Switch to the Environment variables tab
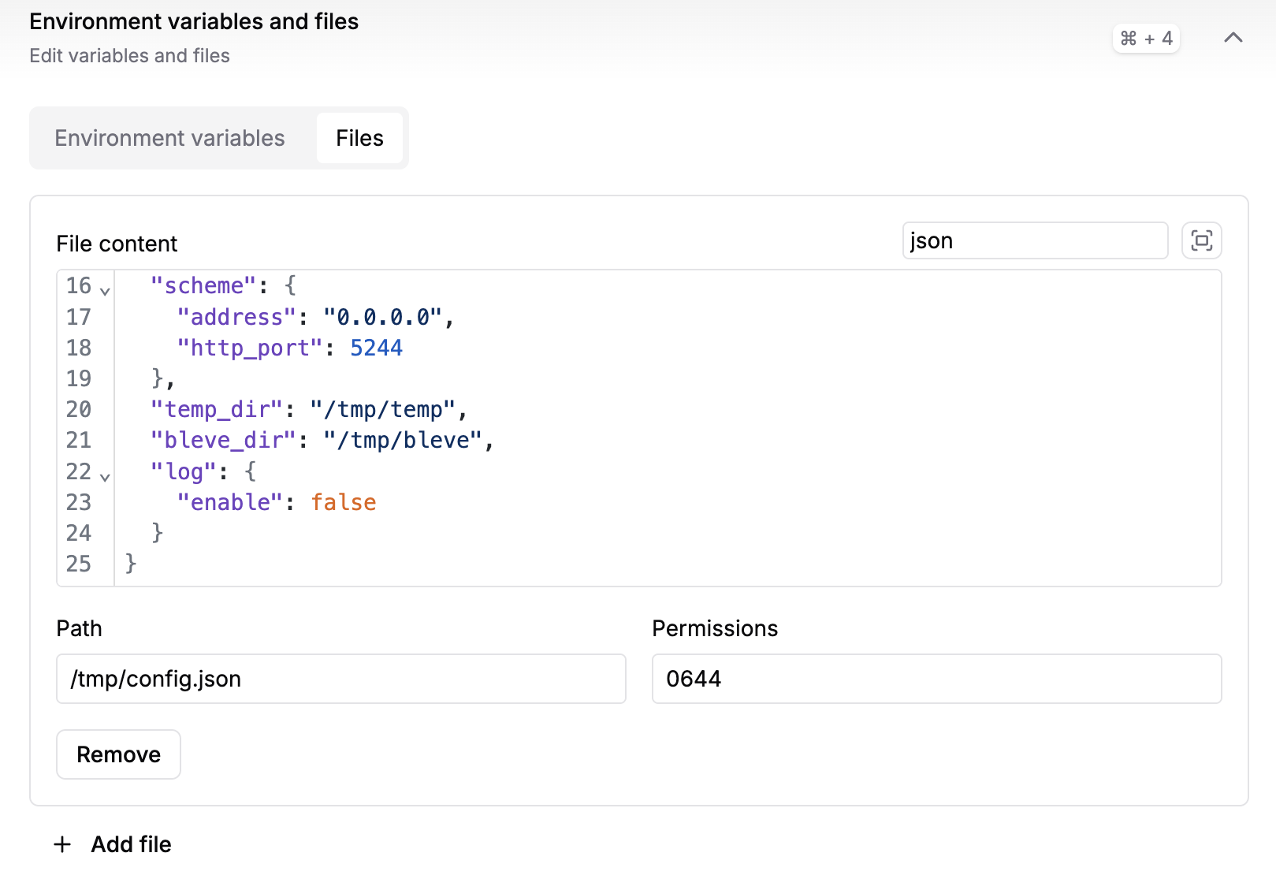 [x=169, y=138]
